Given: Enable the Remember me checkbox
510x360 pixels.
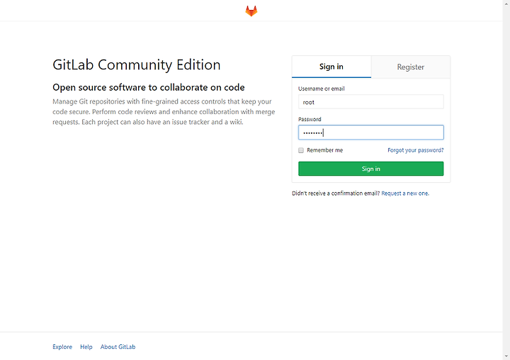Looking at the screenshot, I should pos(301,150).
